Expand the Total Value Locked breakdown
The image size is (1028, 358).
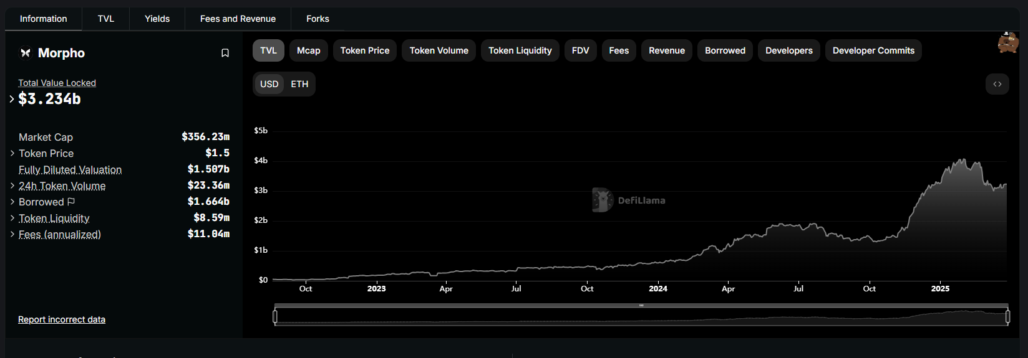12,98
